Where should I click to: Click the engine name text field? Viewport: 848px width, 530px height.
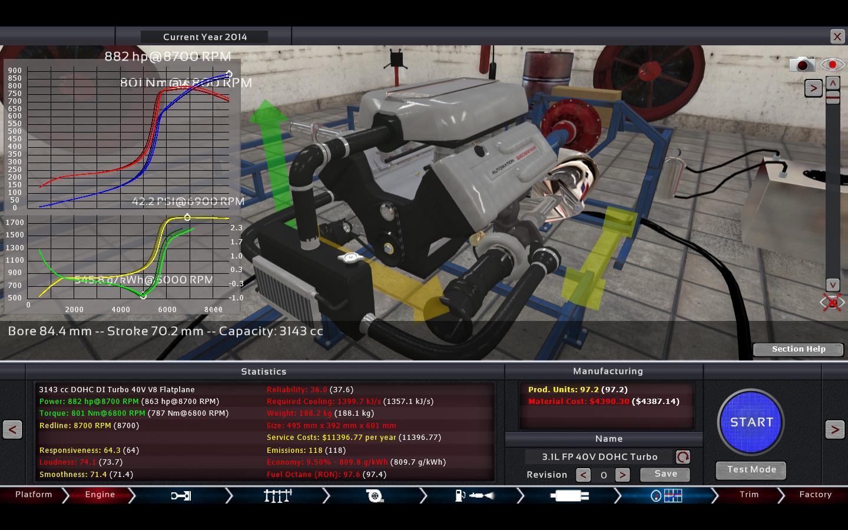[599, 457]
